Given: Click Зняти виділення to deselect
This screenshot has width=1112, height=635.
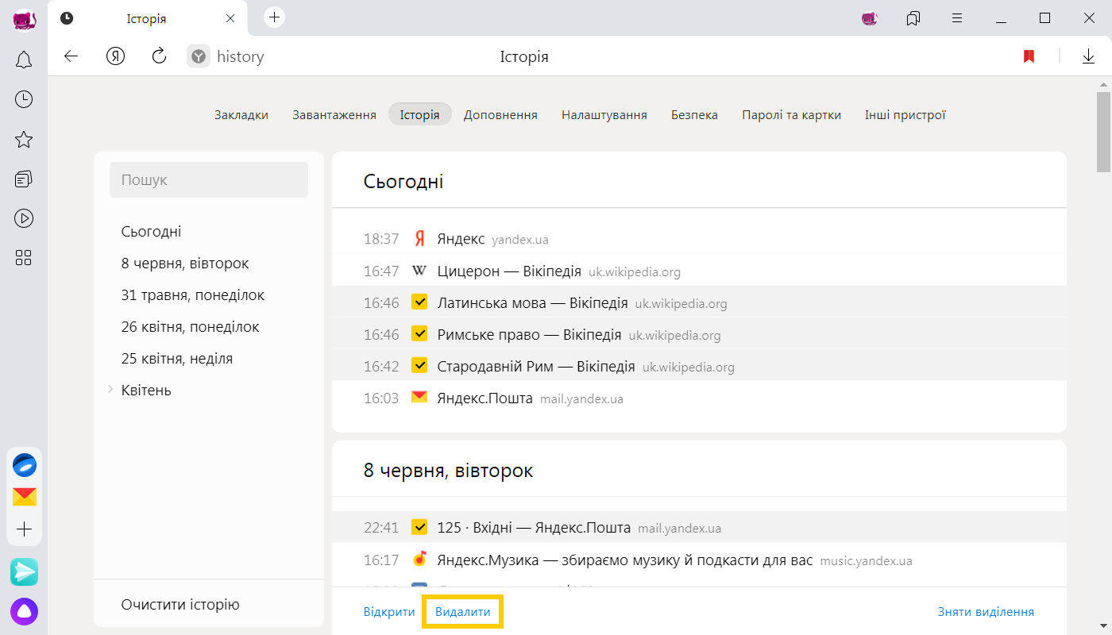Looking at the screenshot, I should pos(986,612).
